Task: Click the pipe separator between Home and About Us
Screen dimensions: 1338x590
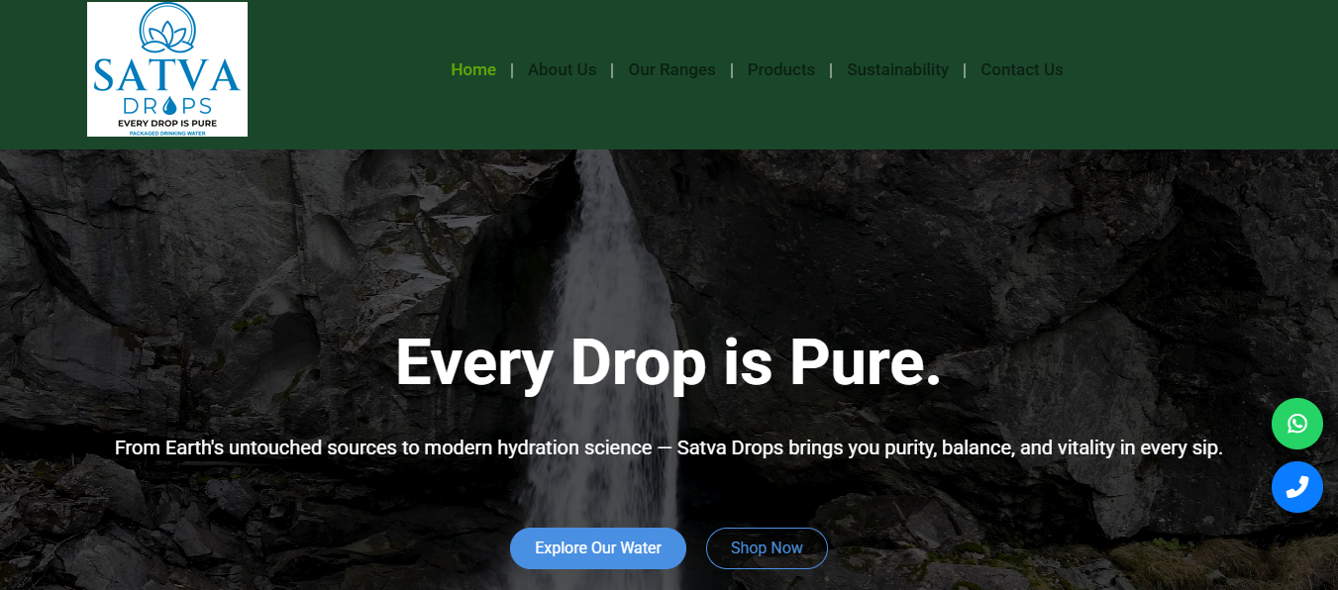Action: [x=512, y=70]
